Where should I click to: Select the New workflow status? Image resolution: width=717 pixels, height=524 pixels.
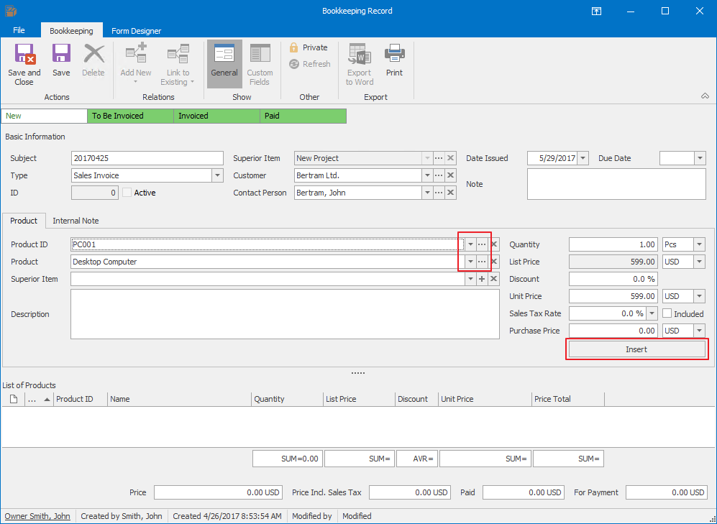click(x=44, y=116)
